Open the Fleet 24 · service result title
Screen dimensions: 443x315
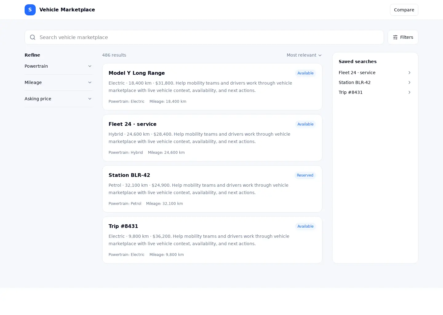pyautogui.click(x=133, y=124)
